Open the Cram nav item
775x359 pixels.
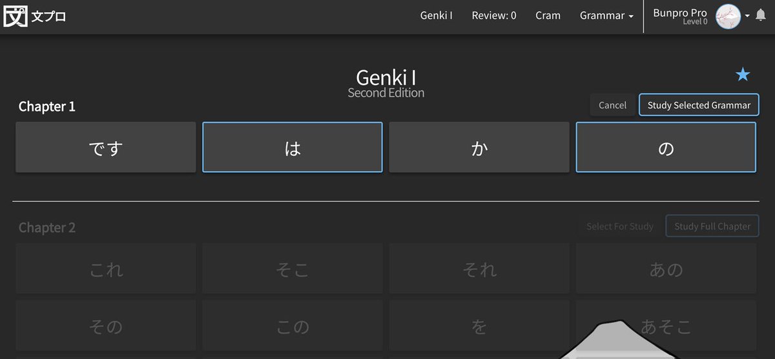(548, 15)
